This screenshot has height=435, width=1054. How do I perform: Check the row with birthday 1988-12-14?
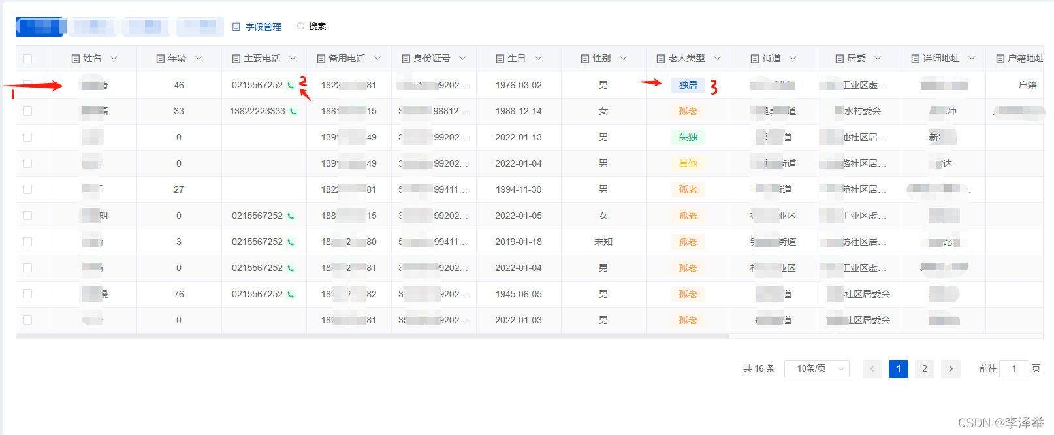[27, 111]
